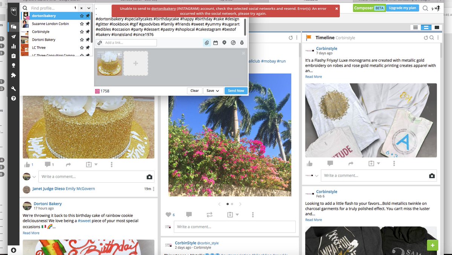Open Publisher paper plane icon
This screenshot has width=452, height=255.
coord(14,37)
